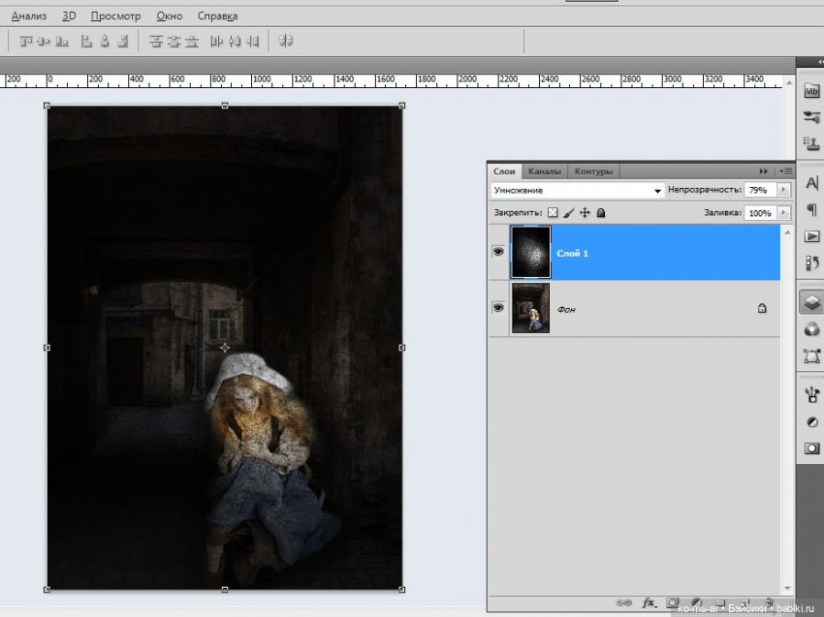Open the Paragraph panel icon
The width and height of the screenshot is (824, 617).
(811, 209)
